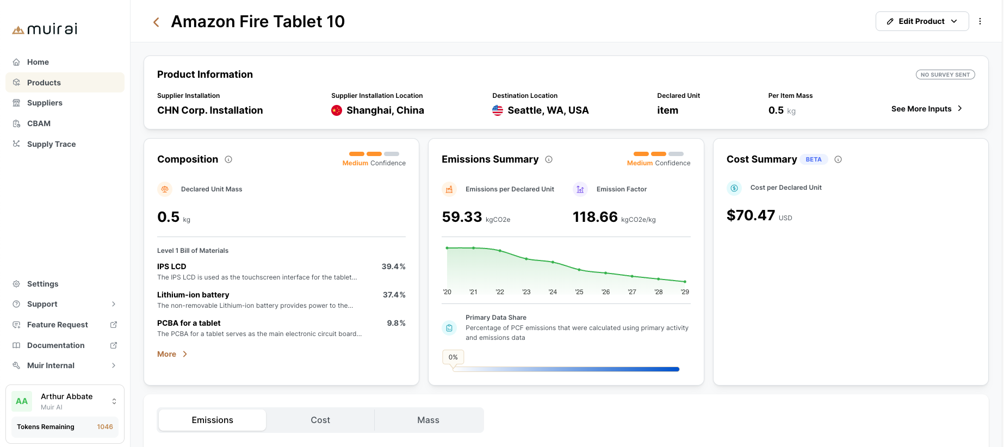
Task: Open the Edit Product dropdown
Action: [922, 21]
